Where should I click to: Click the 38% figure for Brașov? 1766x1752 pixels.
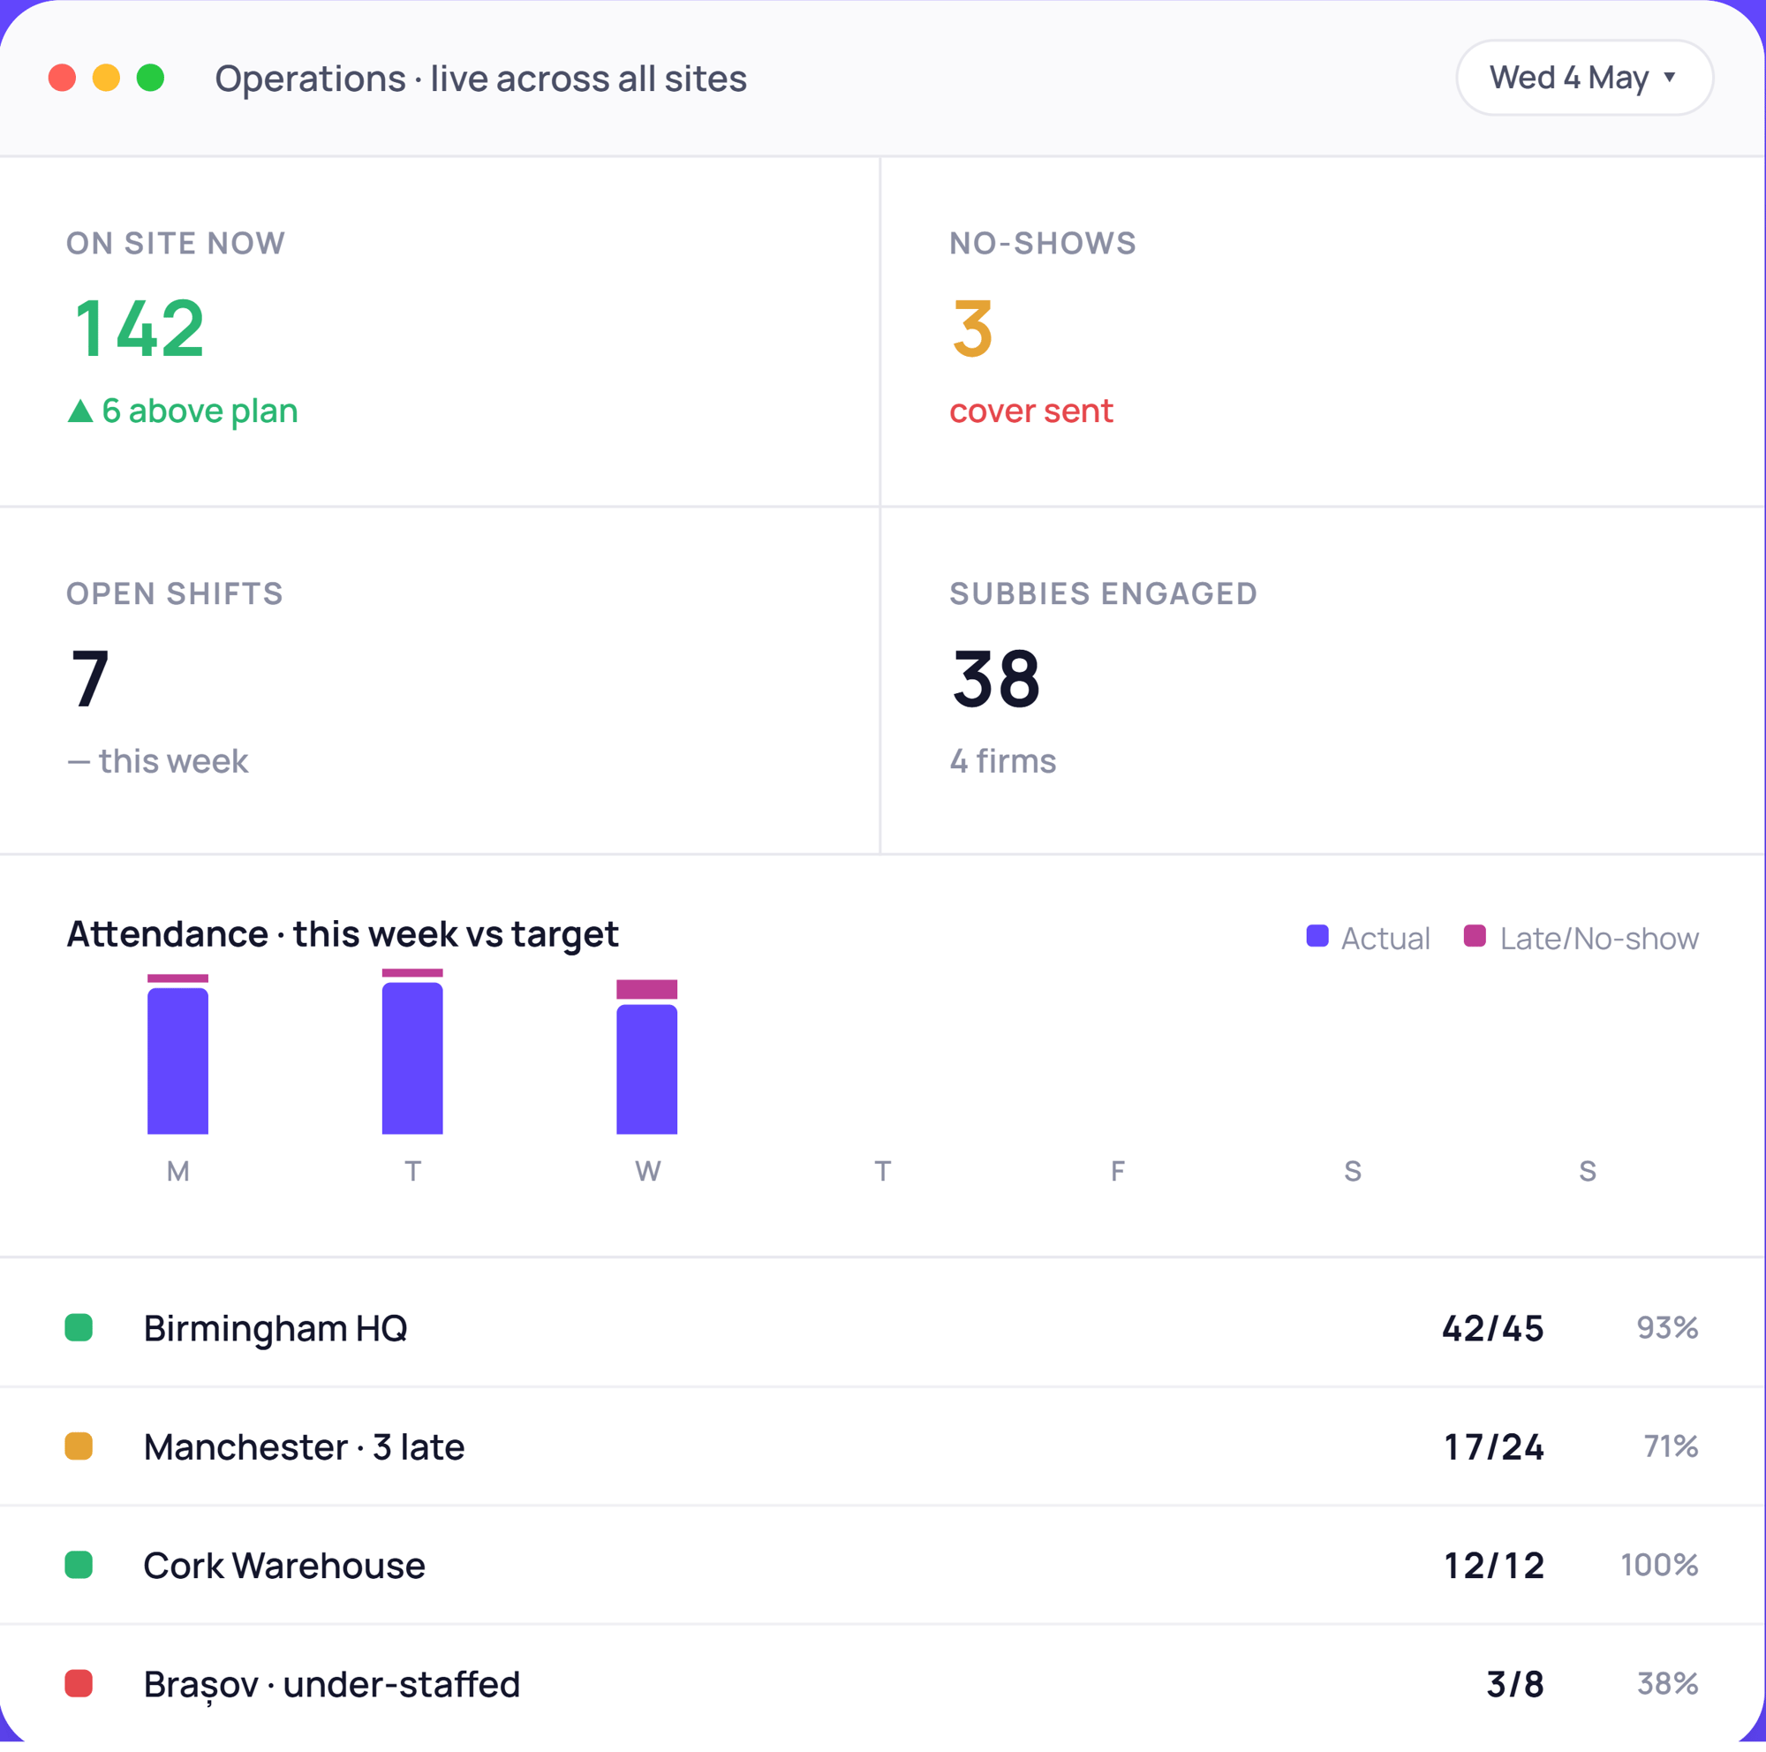1667,1682
